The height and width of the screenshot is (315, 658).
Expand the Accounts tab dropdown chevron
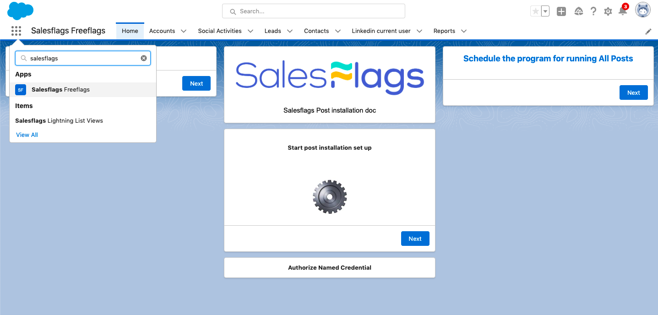184,31
